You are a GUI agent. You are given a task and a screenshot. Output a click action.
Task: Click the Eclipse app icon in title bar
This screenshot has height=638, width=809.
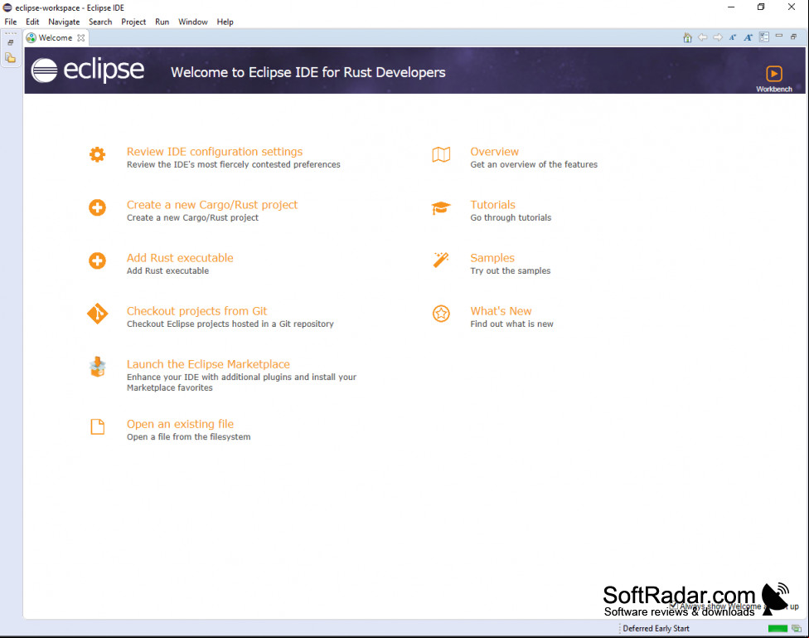pos(7,7)
